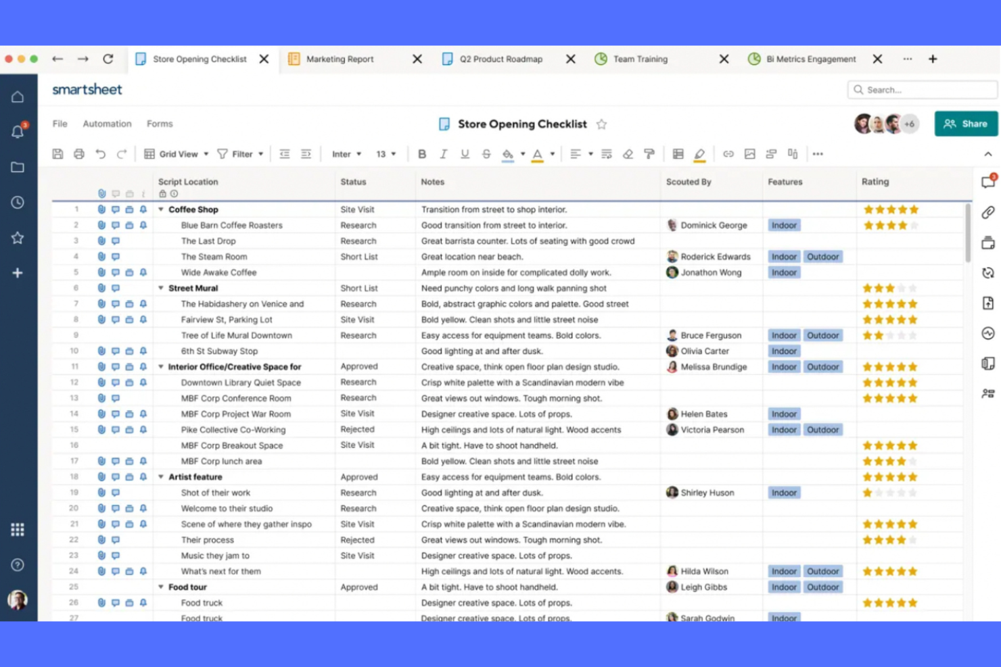Open the attachments panel from the right sidebar

988,212
